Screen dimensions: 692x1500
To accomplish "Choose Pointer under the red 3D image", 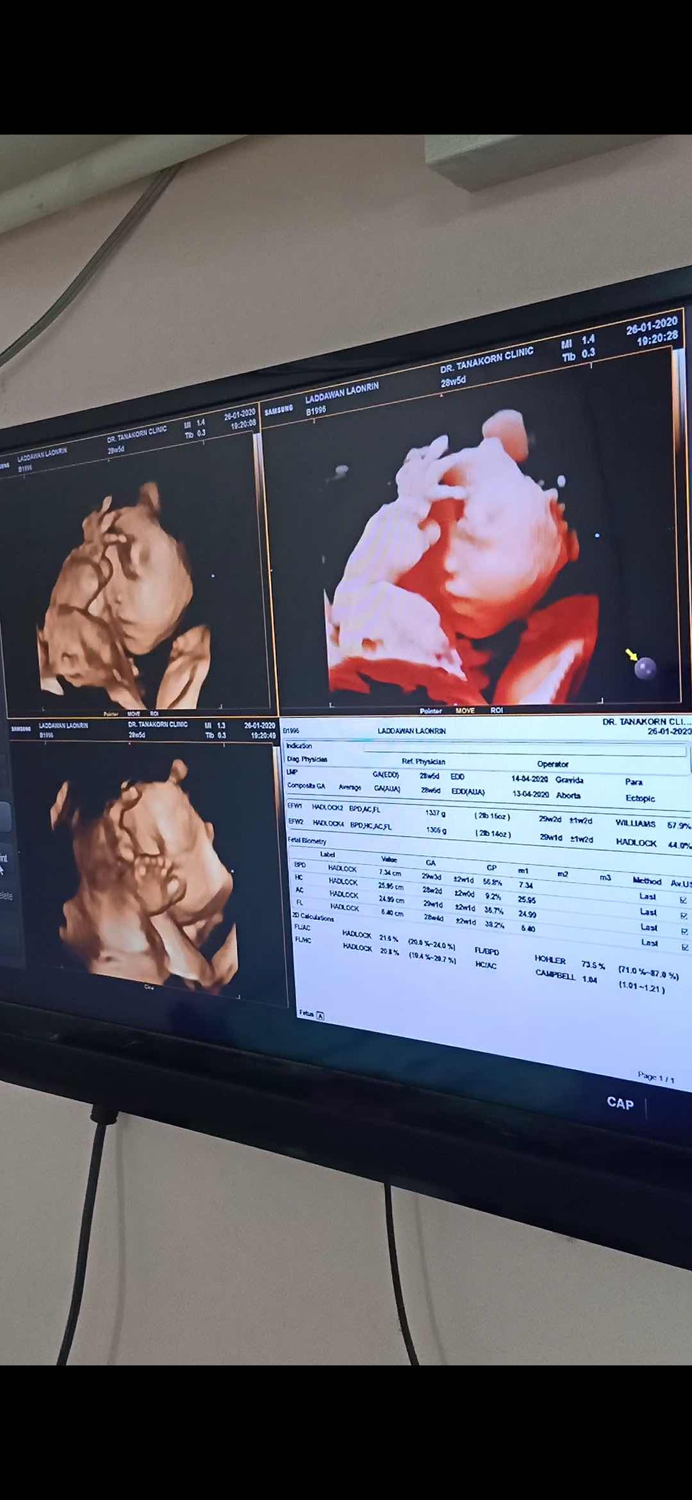I will 431,710.
